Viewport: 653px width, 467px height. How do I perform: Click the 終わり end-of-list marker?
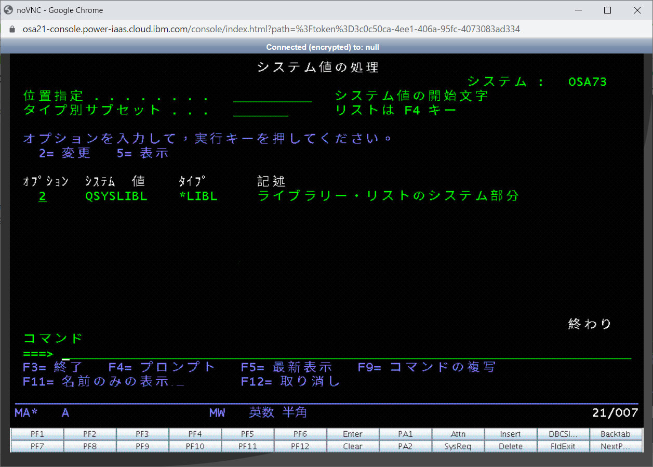click(590, 324)
